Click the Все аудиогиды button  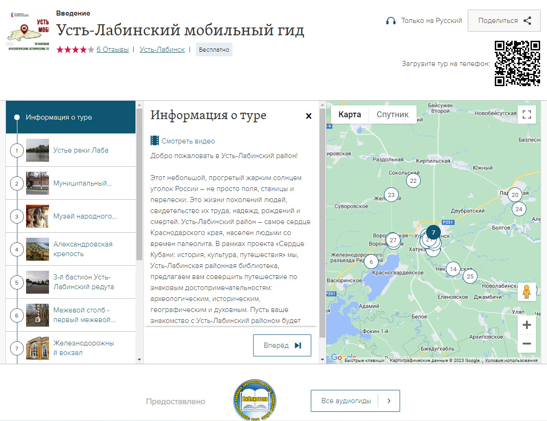[x=355, y=401]
